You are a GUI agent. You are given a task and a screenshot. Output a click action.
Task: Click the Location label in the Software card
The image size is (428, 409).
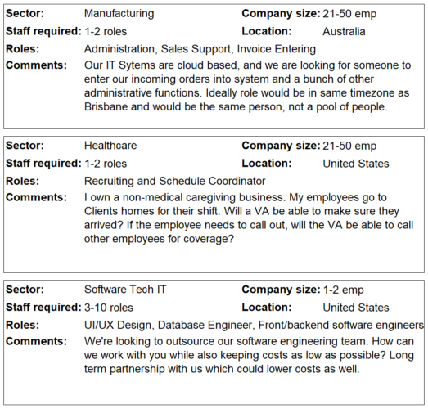coord(267,308)
